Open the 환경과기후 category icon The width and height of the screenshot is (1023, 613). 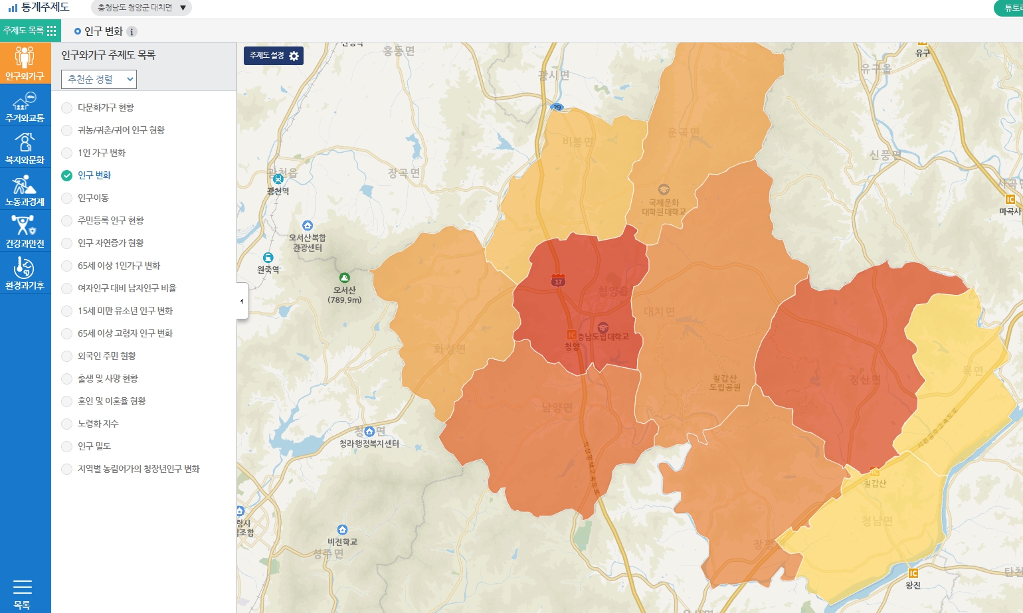(25, 273)
